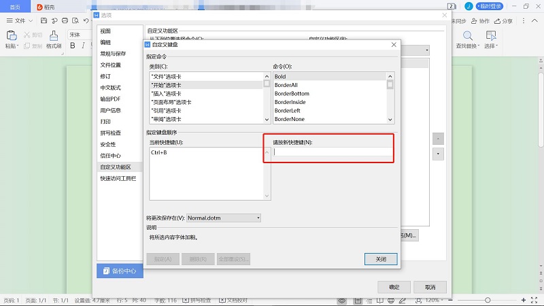Click the Italic icon in the toolbar
Image resolution: width=544 pixels, height=306 pixels.
(83, 46)
